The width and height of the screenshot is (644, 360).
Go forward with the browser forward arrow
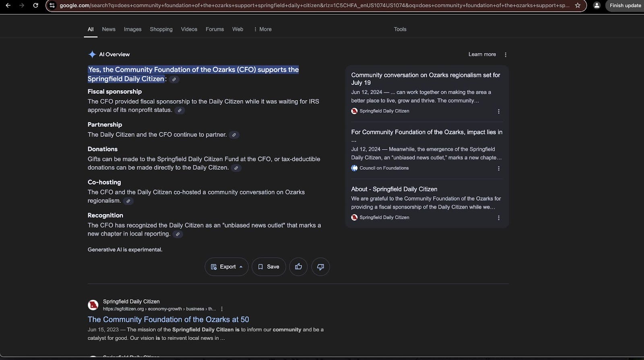coord(22,6)
